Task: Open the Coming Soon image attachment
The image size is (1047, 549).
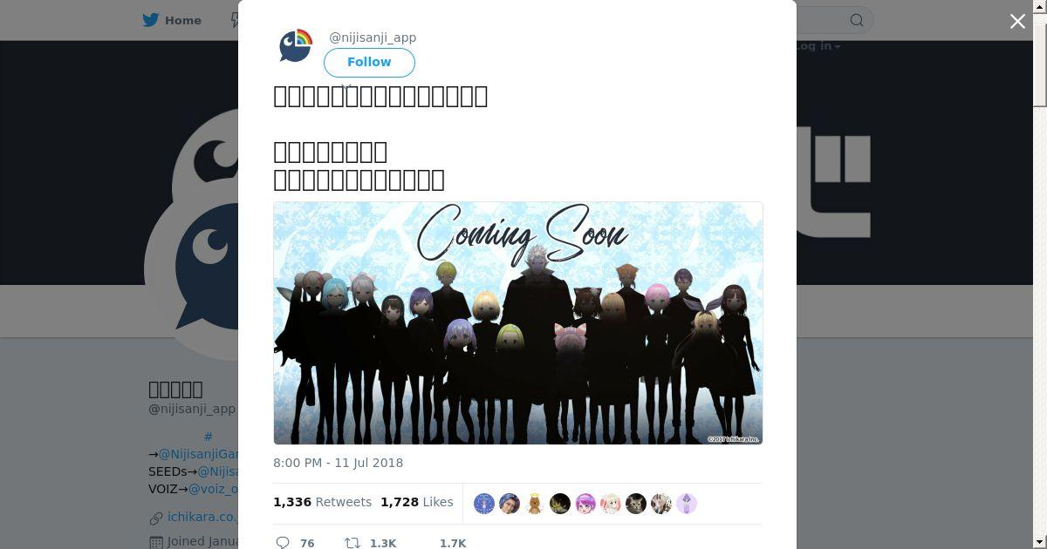Action: point(518,323)
